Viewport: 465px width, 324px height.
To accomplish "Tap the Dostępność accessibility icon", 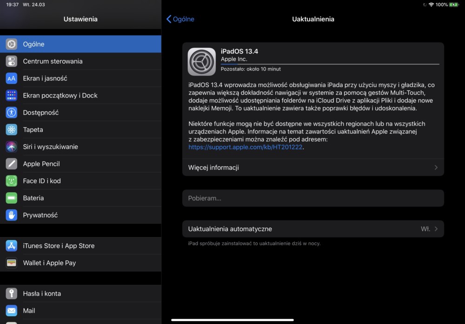I will pos(11,112).
